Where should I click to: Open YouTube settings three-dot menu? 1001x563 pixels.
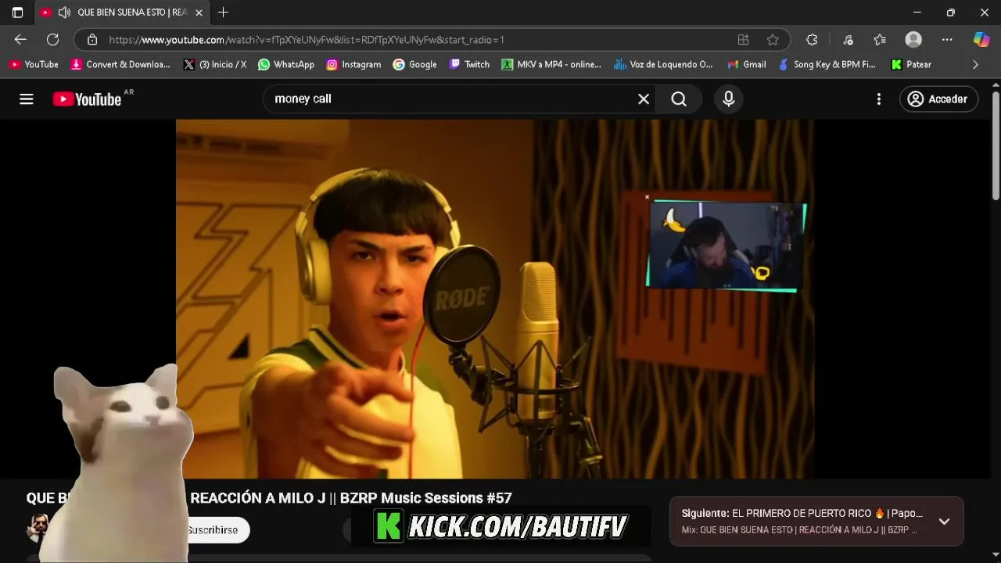coord(879,99)
